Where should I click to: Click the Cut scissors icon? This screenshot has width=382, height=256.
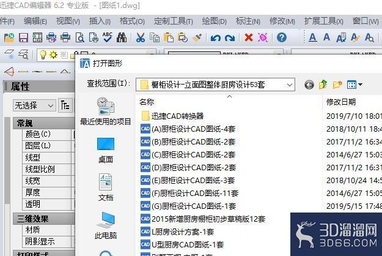(x=141, y=37)
